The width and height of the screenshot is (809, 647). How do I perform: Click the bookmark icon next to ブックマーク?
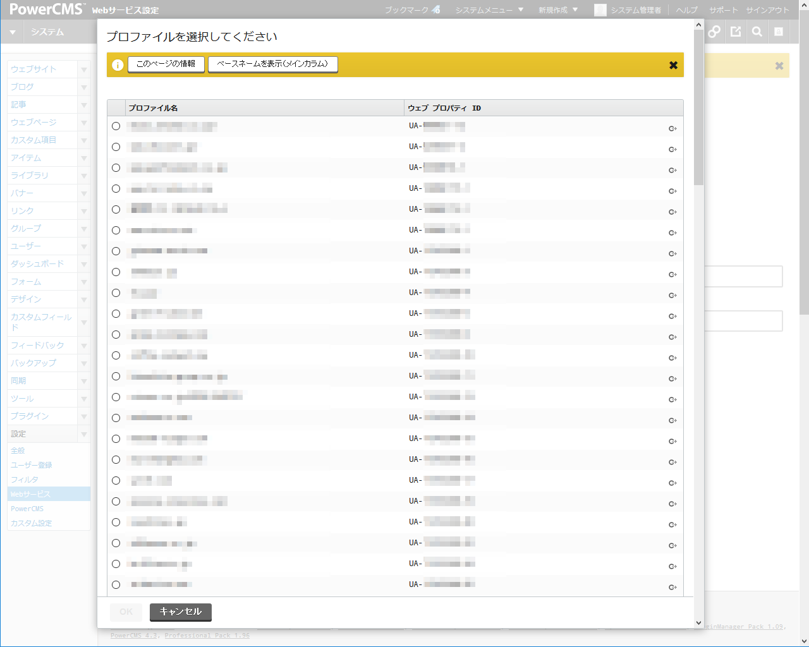click(x=436, y=9)
